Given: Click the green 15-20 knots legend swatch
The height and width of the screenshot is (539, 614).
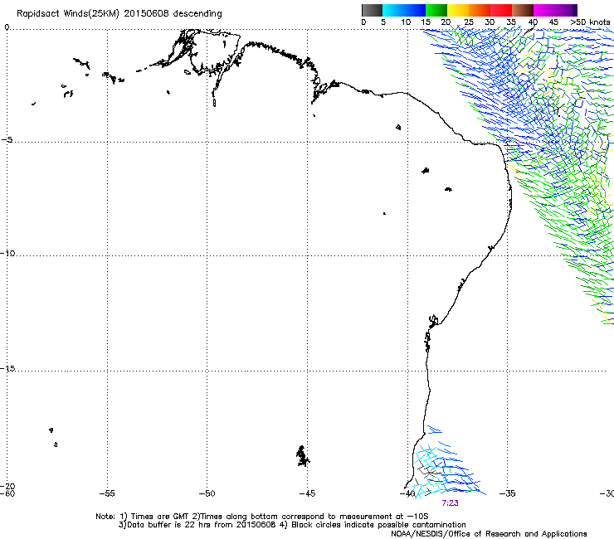Looking at the screenshot, I should click(436, 10).
